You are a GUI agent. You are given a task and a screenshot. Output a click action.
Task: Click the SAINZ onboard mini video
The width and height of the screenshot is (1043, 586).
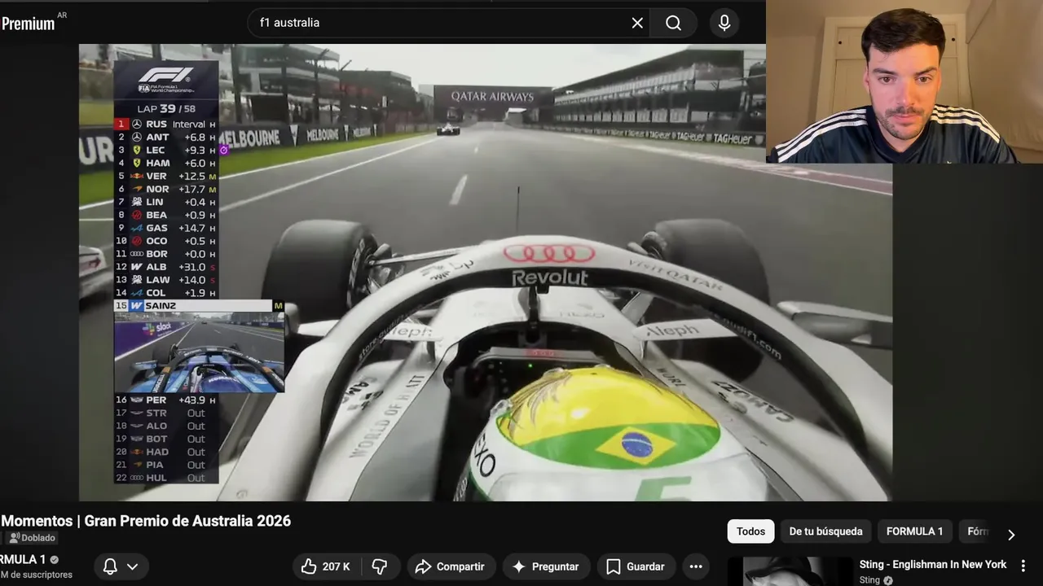click(x=199, y=352)
